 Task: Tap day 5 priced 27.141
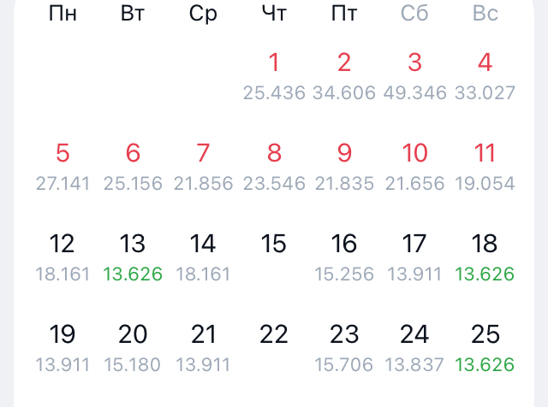click(63, 165)
